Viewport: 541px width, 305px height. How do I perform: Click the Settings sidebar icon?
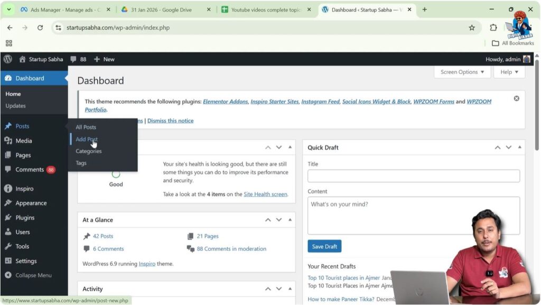tap(7, 261)
